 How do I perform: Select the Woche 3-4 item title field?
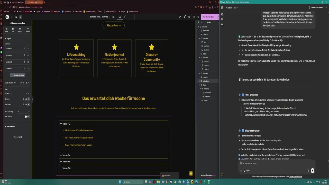point(14,55)
